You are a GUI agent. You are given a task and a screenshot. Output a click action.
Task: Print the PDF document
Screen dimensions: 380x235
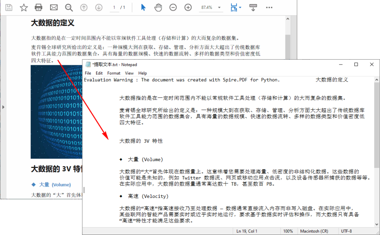click(x=38, y=7)
